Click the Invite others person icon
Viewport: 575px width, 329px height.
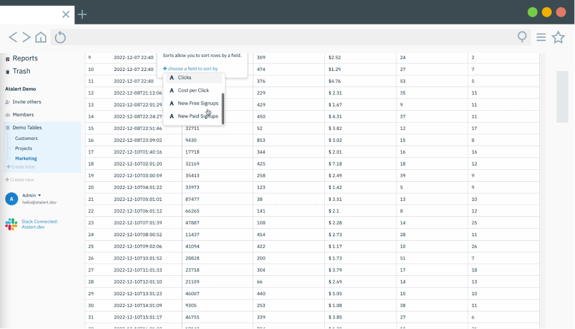(x=7, y=102)
